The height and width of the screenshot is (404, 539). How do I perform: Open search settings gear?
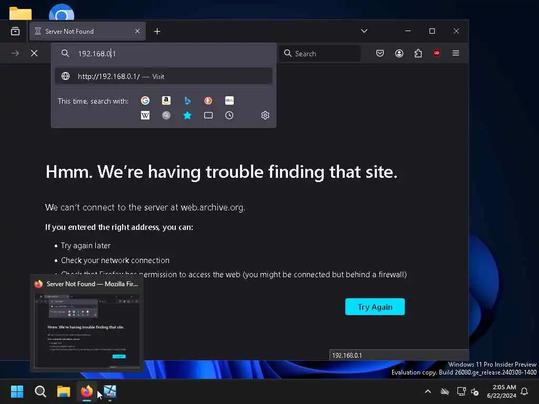coord(265,115)
